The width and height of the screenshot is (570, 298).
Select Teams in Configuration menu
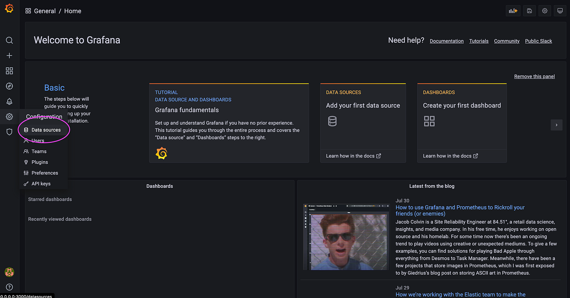click(43, 151)
